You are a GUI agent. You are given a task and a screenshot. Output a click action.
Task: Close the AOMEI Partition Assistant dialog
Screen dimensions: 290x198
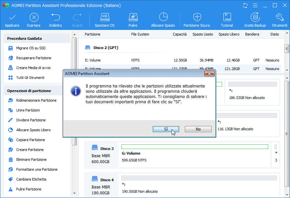tap(209, 73)
